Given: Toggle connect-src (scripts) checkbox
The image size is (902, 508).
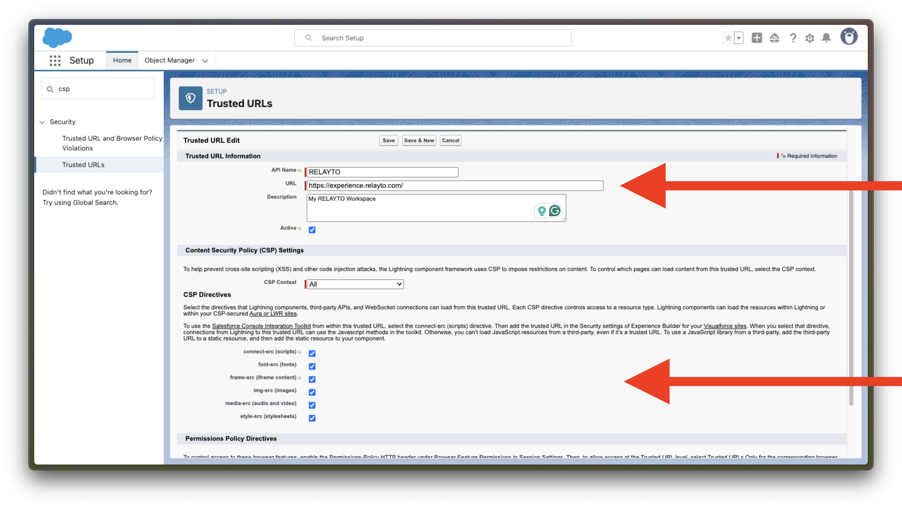Looking at the screenshot, I should pyautogui.click(x=312, y=354).
